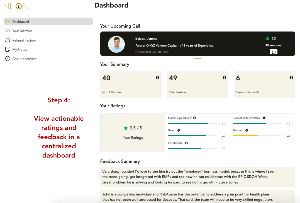Click Steve Jones profile photo
This screenshot has height=203, width=300.
[x=116, y=44]
